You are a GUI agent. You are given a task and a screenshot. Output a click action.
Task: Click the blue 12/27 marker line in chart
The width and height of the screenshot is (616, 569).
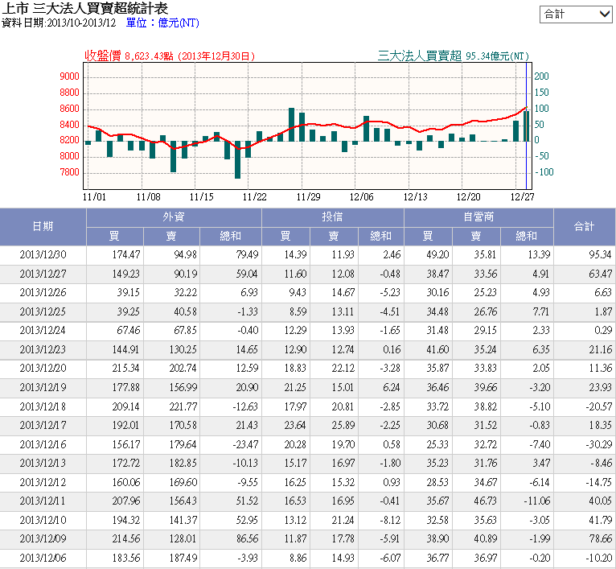tap(526, 126)
